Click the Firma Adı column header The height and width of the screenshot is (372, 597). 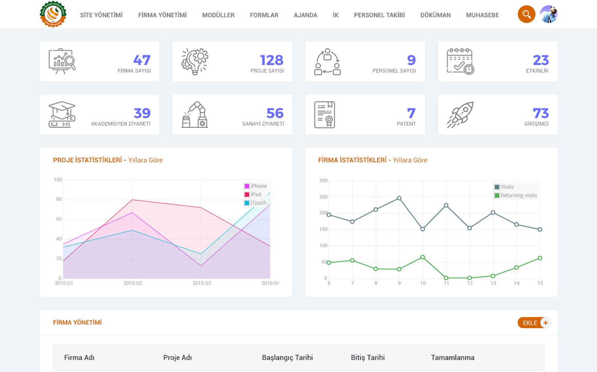(x=79, y=357)
